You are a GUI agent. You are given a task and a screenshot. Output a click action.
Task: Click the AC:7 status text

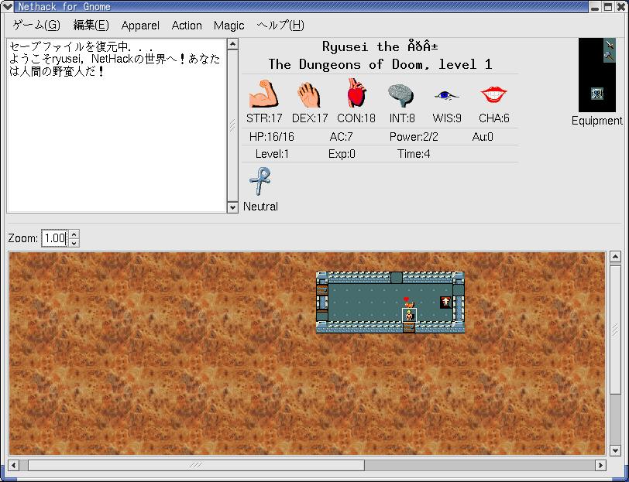tap(341, 137)
